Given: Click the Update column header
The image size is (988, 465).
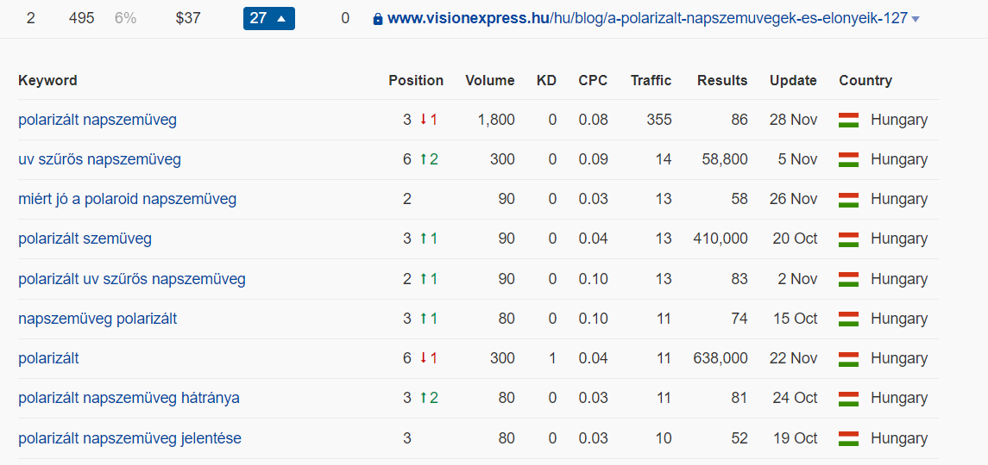Looking at the screenshot, I should tap(793, 80).
